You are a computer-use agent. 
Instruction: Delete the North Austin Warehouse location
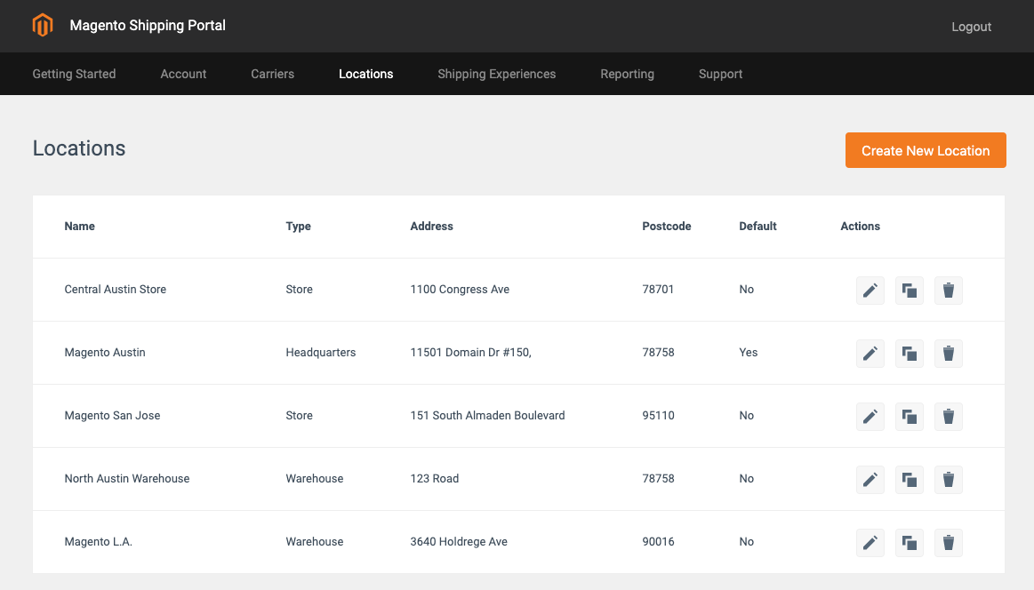(949, 479)
